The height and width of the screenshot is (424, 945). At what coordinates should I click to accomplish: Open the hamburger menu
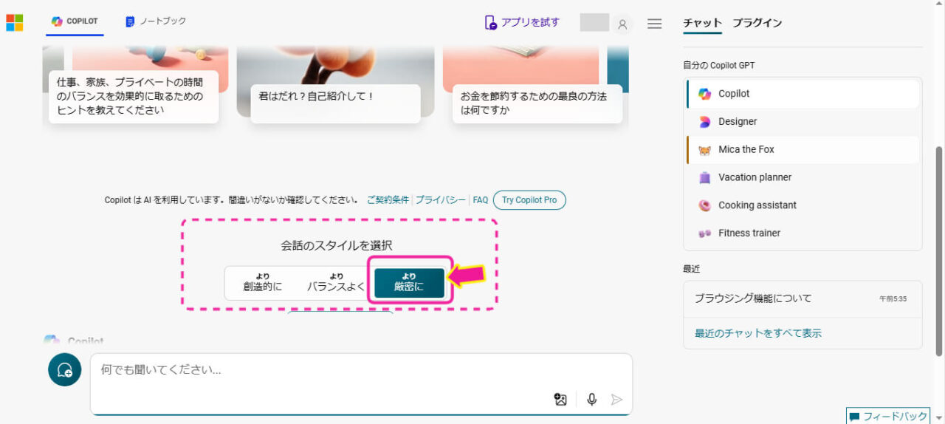(654, 24)
